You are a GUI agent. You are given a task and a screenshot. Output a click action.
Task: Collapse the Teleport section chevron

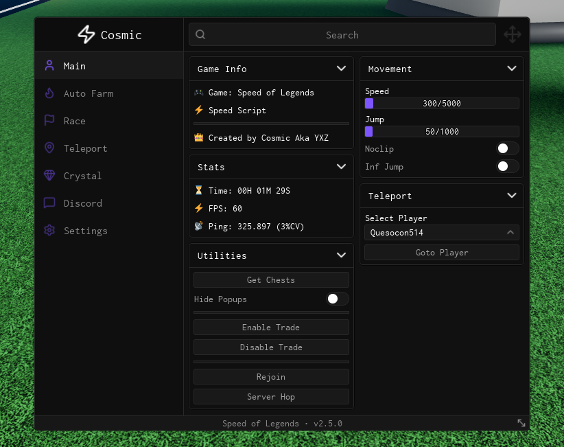tap(511, 196)
